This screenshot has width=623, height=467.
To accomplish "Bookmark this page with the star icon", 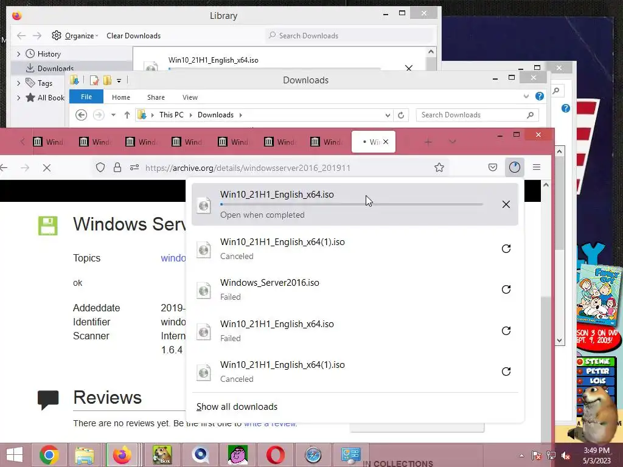I will coord(439,168).
